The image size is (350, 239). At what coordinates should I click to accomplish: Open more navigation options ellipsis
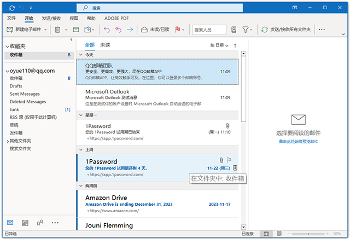tap(55, 223)
